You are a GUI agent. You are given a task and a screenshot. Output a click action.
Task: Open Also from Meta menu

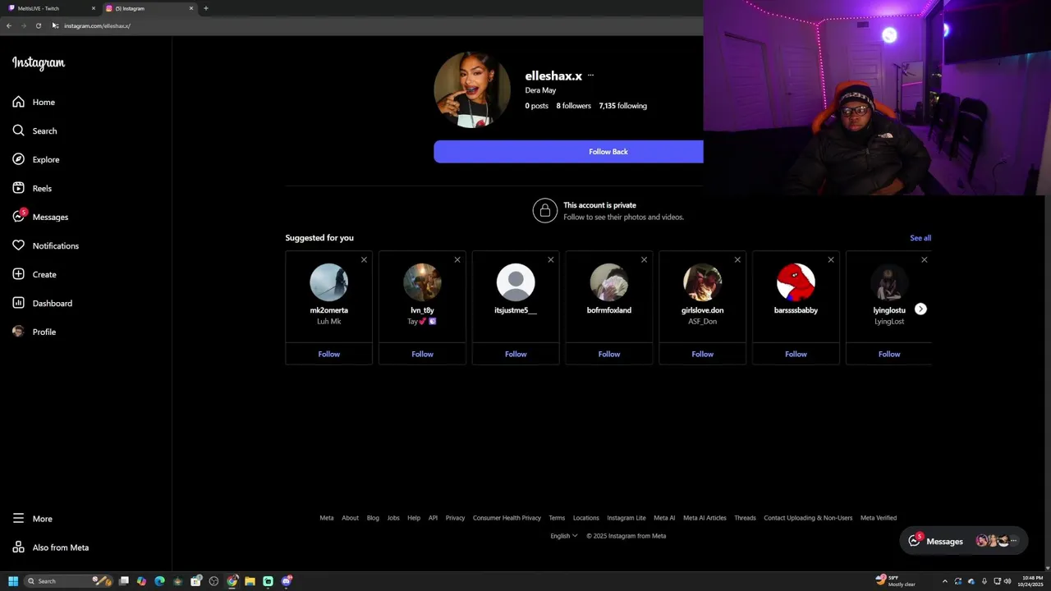(50, 547)
